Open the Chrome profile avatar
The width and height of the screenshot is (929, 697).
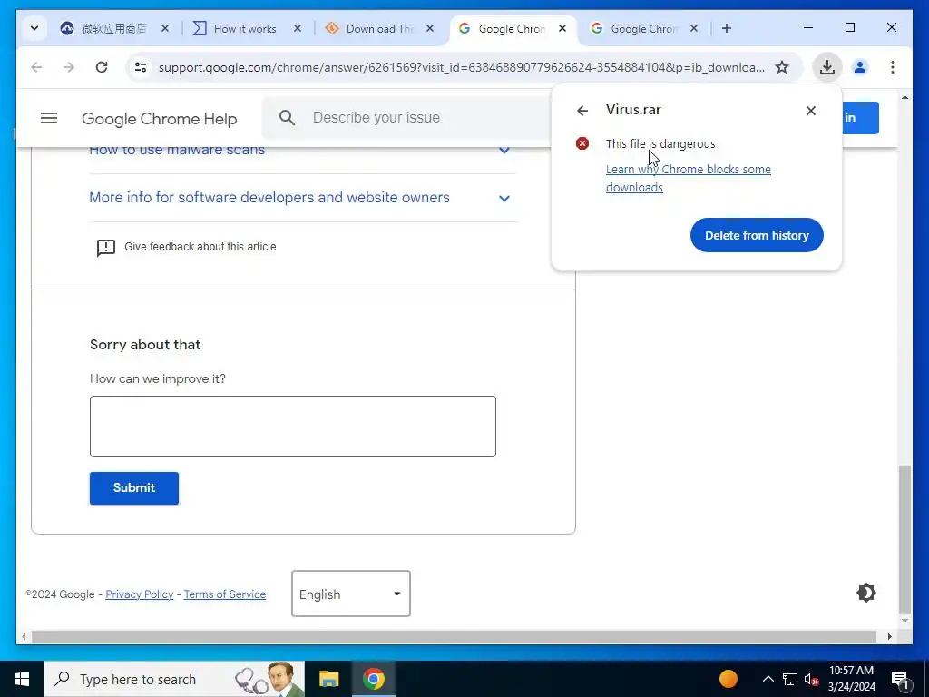(860, 67)
